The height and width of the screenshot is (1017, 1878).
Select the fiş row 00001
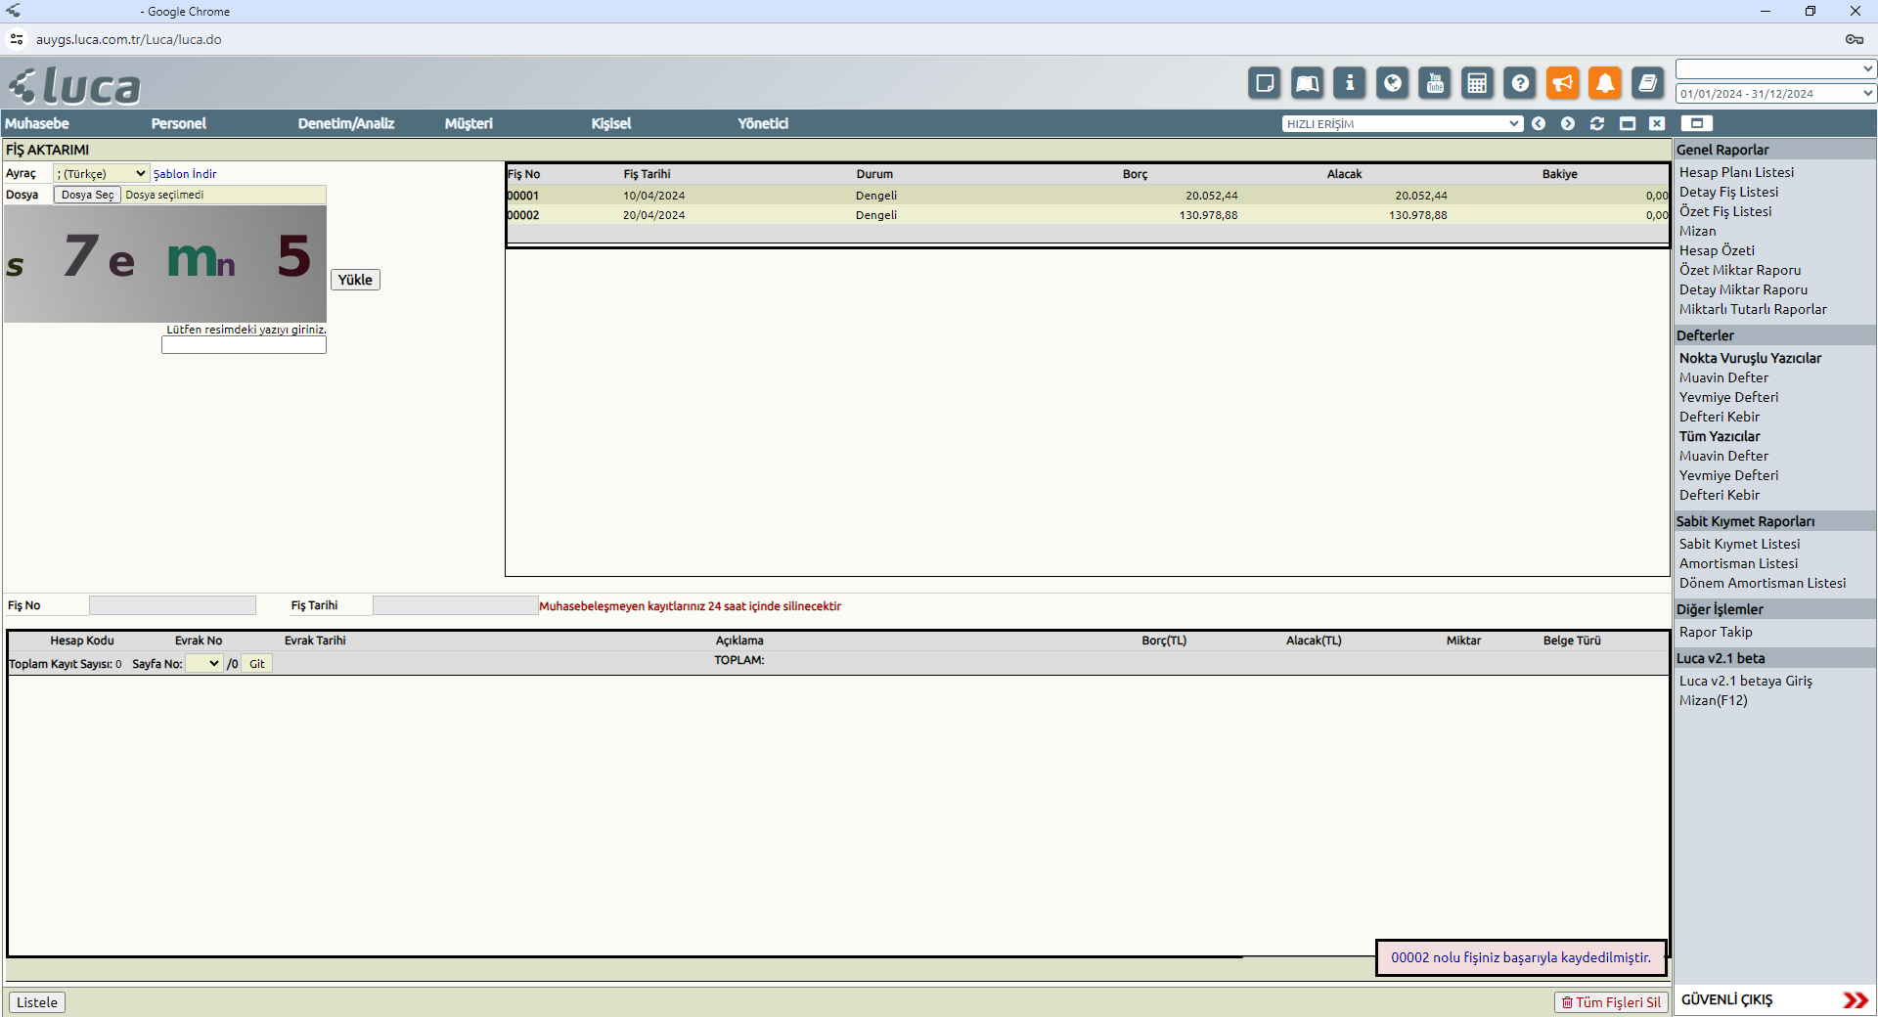1088,196
